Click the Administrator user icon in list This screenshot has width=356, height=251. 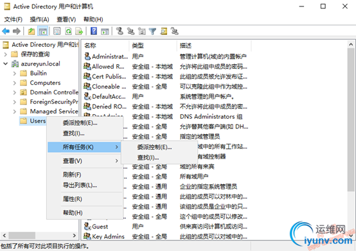point(87,56)
